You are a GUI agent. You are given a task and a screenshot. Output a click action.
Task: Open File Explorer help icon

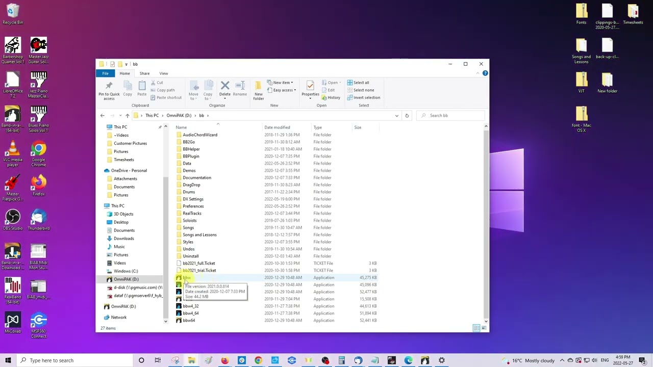pyautogui.click(x=485, y=73)
